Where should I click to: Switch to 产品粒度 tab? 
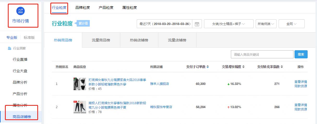(106, 8)
